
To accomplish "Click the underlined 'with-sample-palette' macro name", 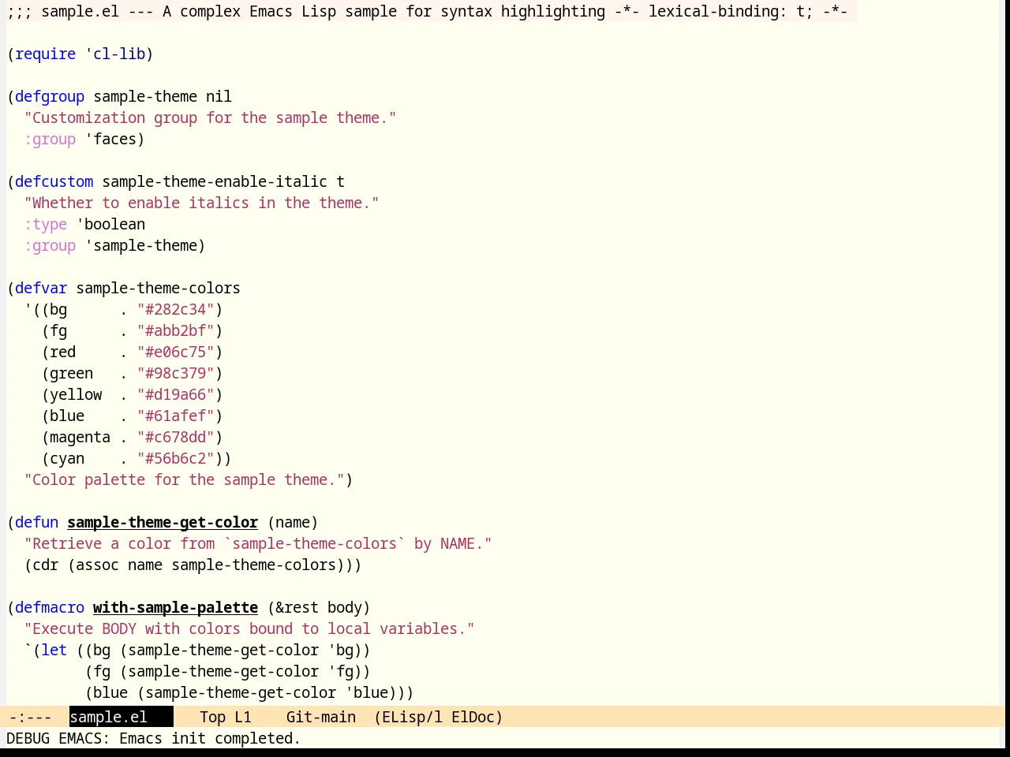I will [175, 607].
